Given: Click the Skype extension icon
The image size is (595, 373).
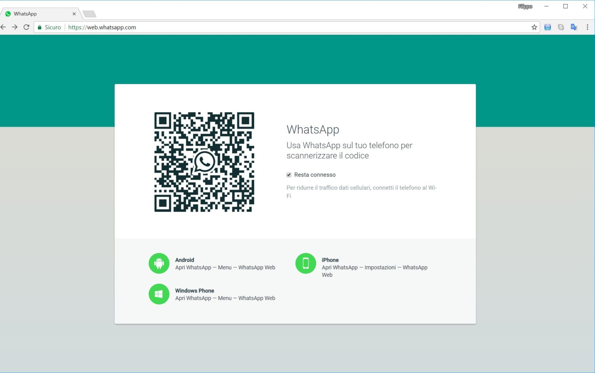Looking at the screenshot, I should [561, 27].
